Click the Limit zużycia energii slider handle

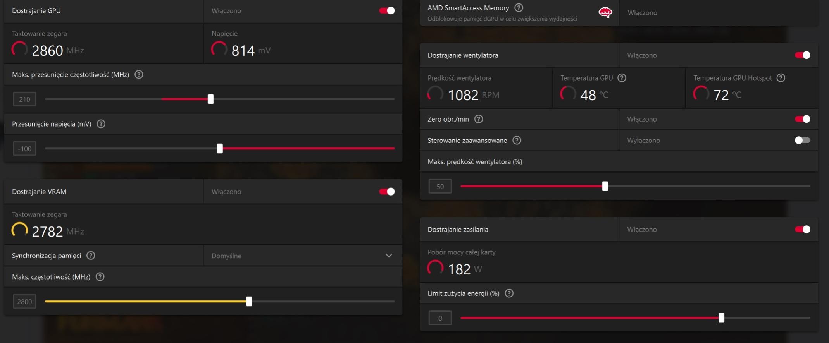click(721, 318)
